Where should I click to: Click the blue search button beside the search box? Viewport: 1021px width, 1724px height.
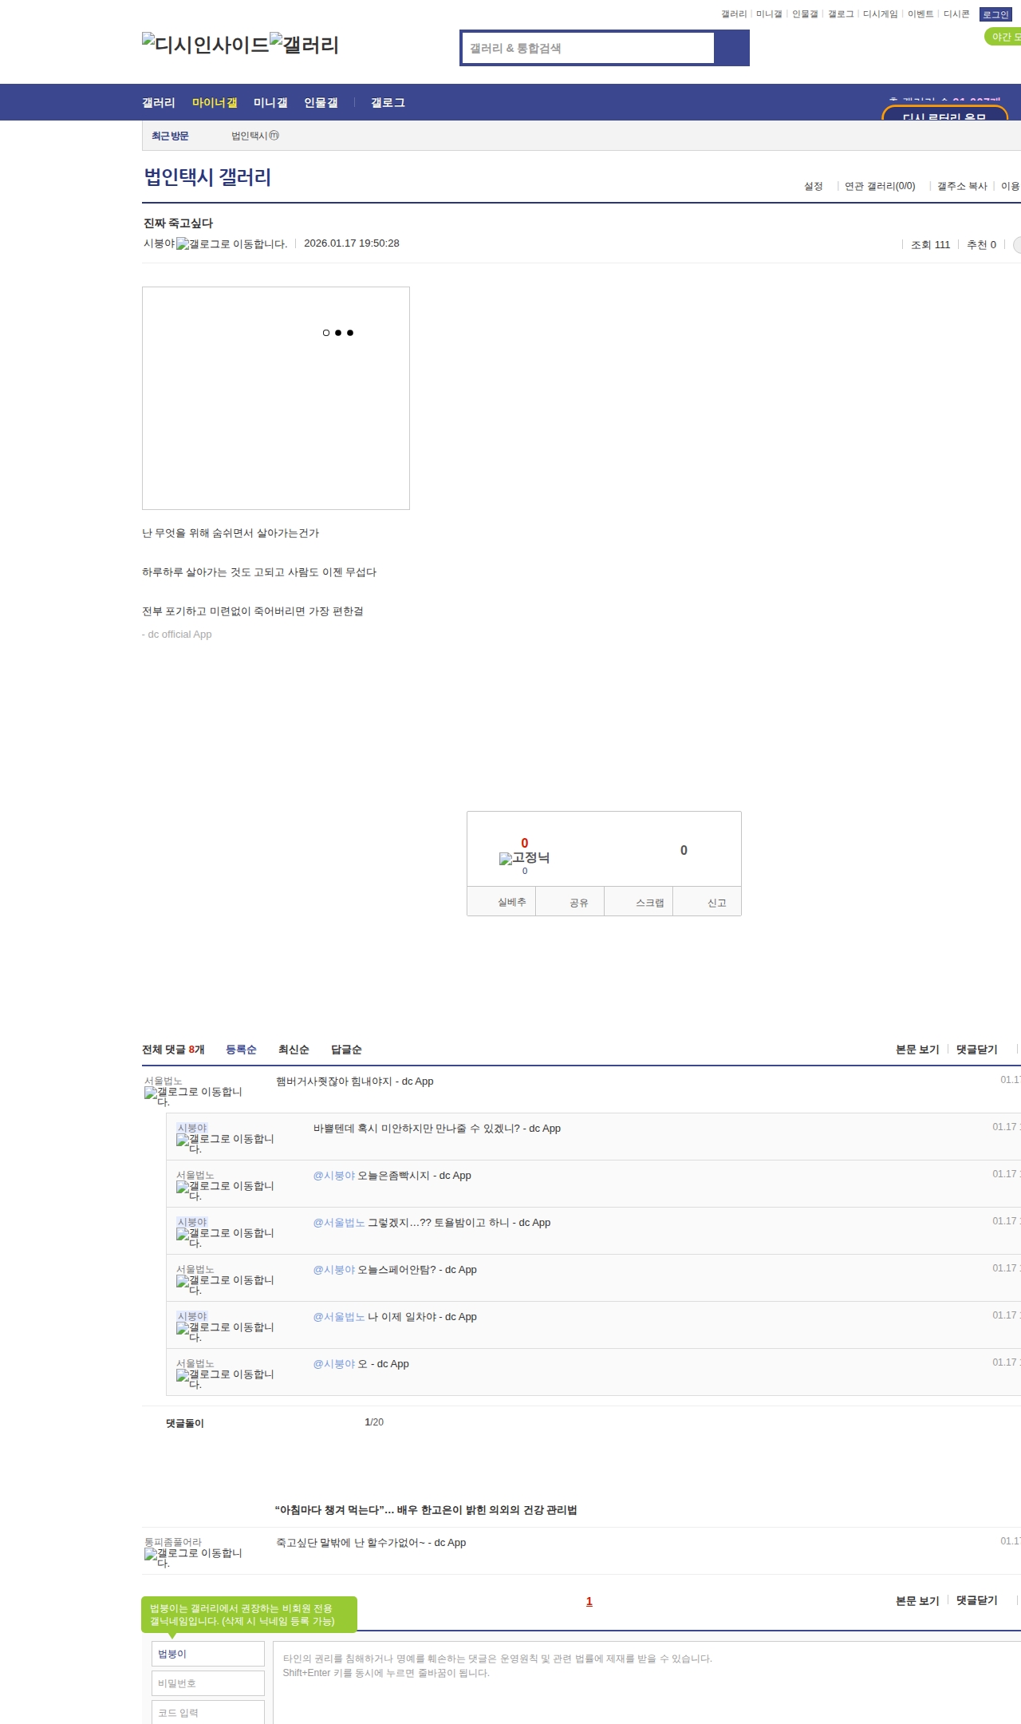(x=731, y=48)
